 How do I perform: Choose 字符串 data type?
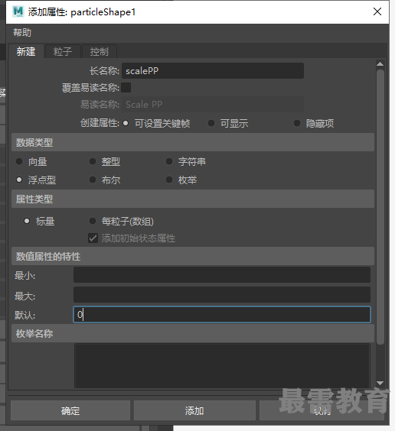tap(169, 161)
